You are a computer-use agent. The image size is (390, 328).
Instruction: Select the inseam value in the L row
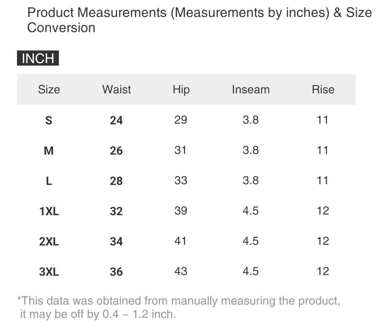[251, 180]
